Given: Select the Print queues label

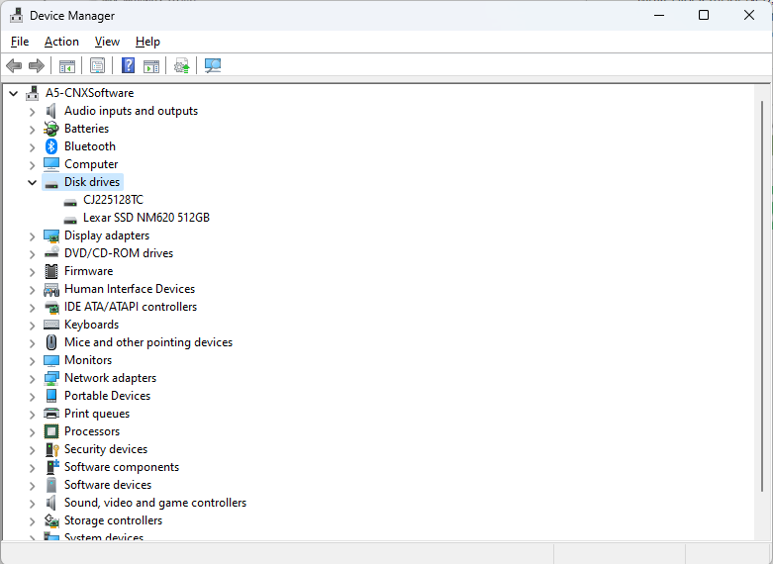Looking at the screenshot, I should pyautogui.click(x=97, y=414).
